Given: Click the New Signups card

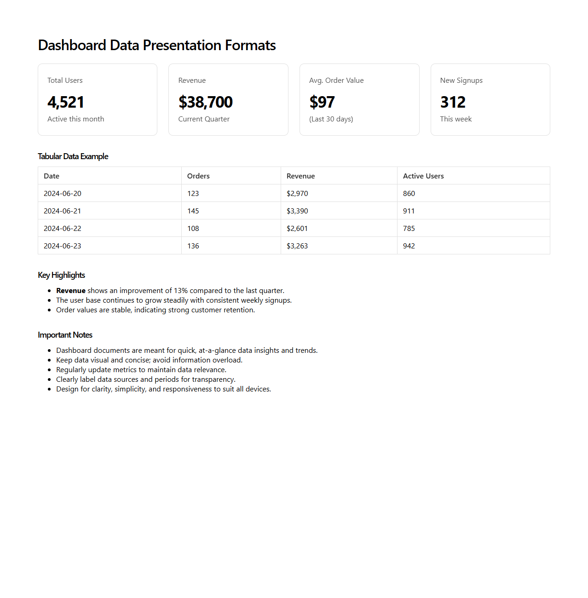Looking at the screenshot, I should click(490, 99).
